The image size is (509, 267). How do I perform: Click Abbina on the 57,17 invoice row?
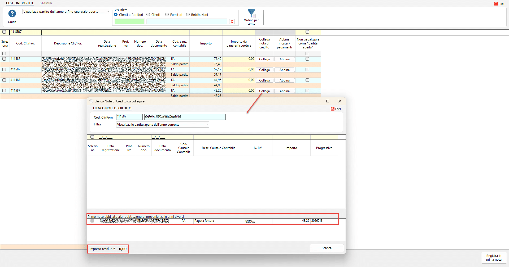[x=284, y=70]
